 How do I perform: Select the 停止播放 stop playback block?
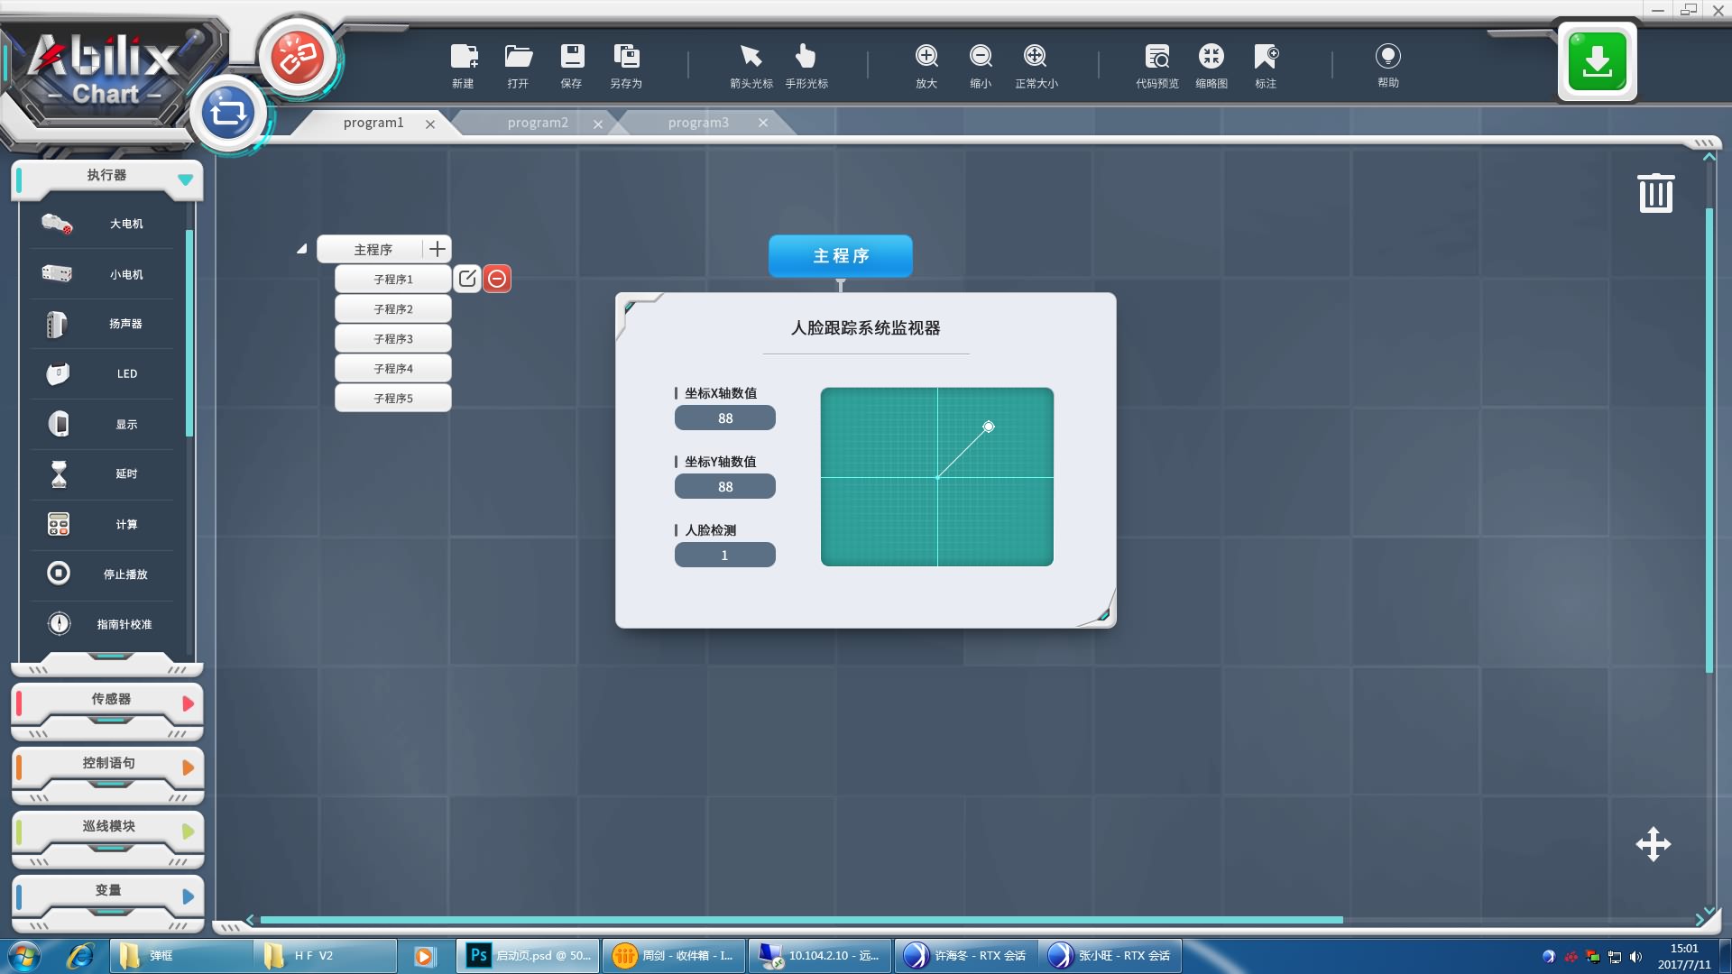coord(101,574)
